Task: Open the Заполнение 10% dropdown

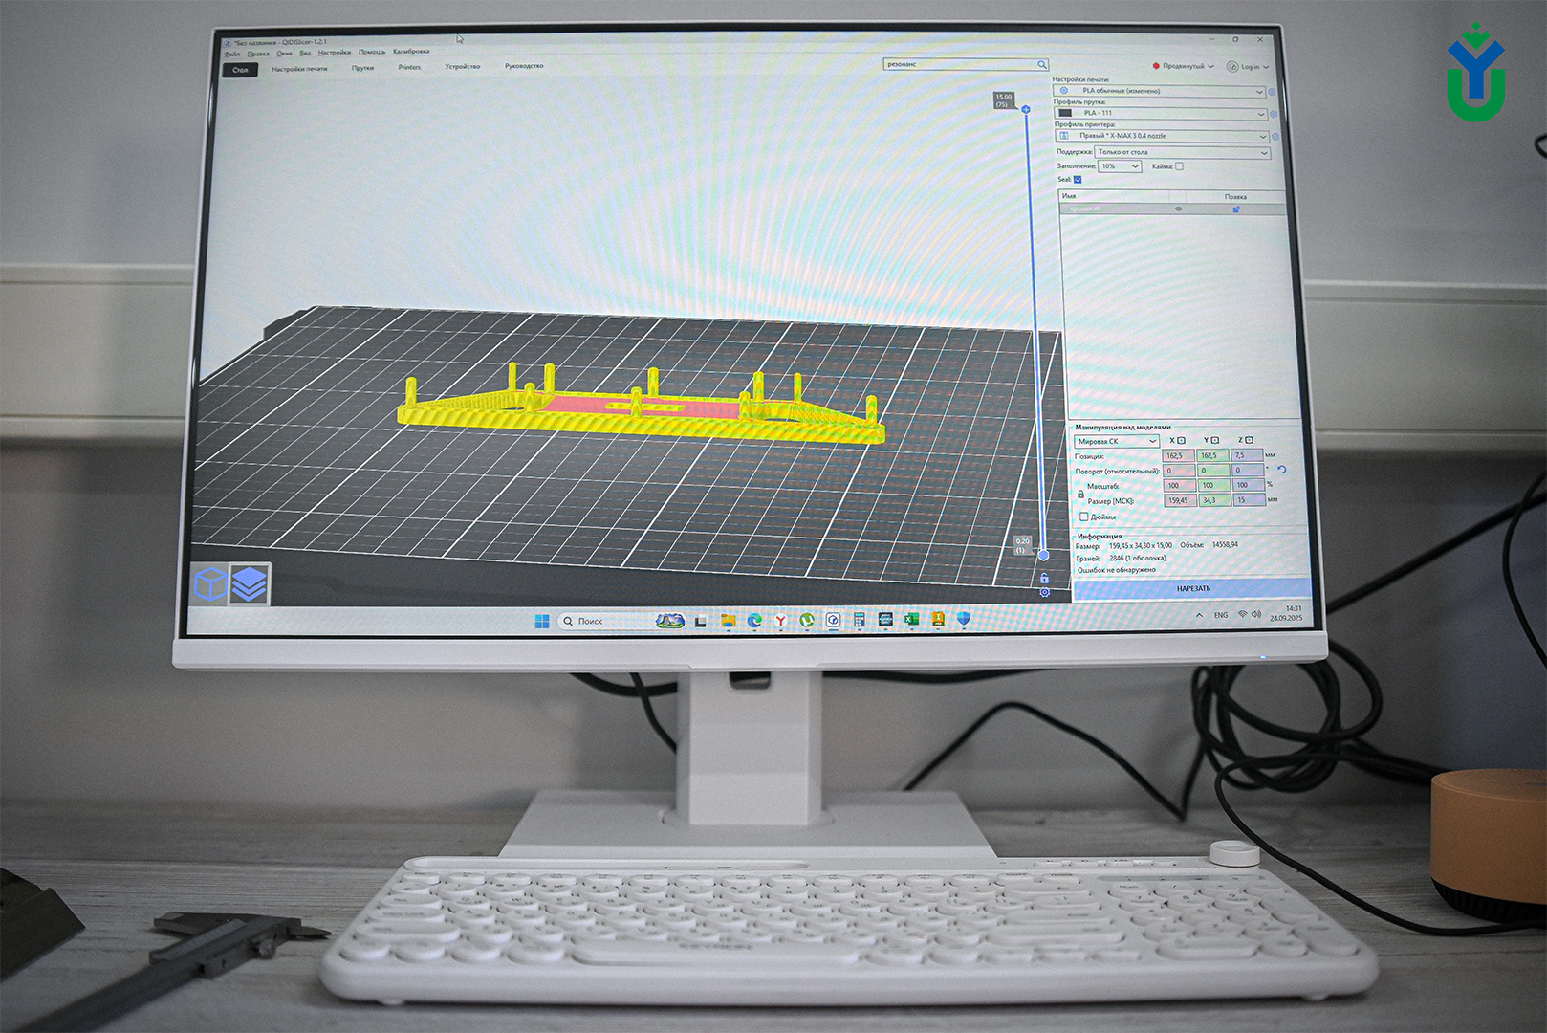Action: tap(1120, 166)
